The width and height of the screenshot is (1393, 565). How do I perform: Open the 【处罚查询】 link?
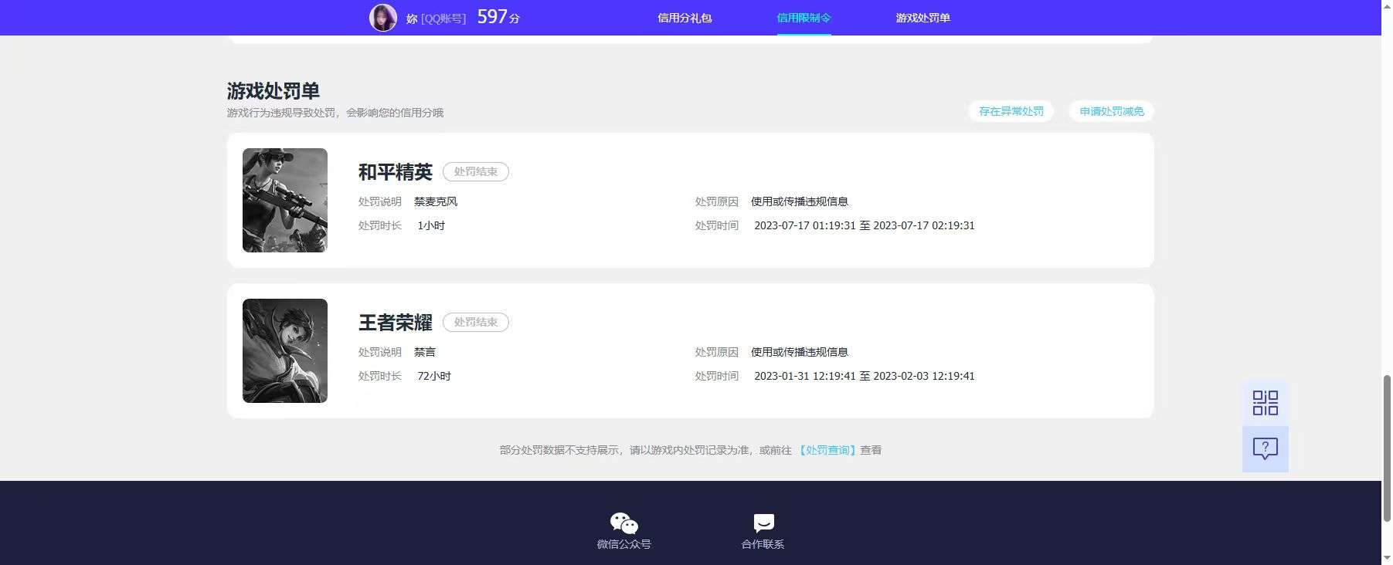827,450
